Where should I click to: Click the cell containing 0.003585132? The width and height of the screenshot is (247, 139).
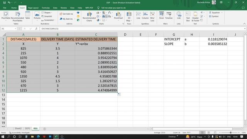click(213, 44)
